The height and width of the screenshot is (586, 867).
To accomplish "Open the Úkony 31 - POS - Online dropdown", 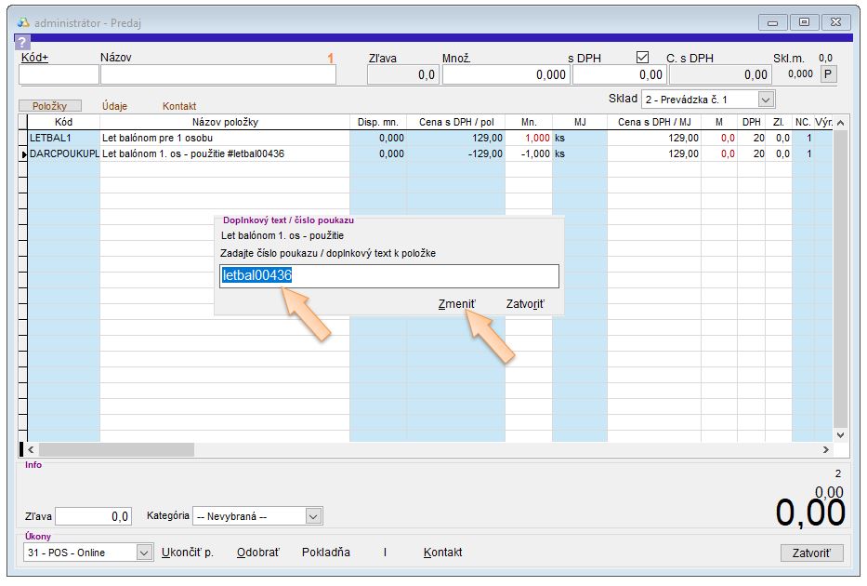I will pyautogui.click(x=144, y=553).
